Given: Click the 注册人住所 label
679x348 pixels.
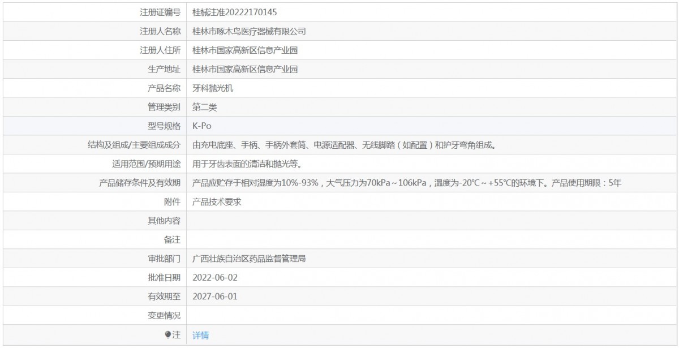Looking at the screenshot, I should (x=160, y=50).
